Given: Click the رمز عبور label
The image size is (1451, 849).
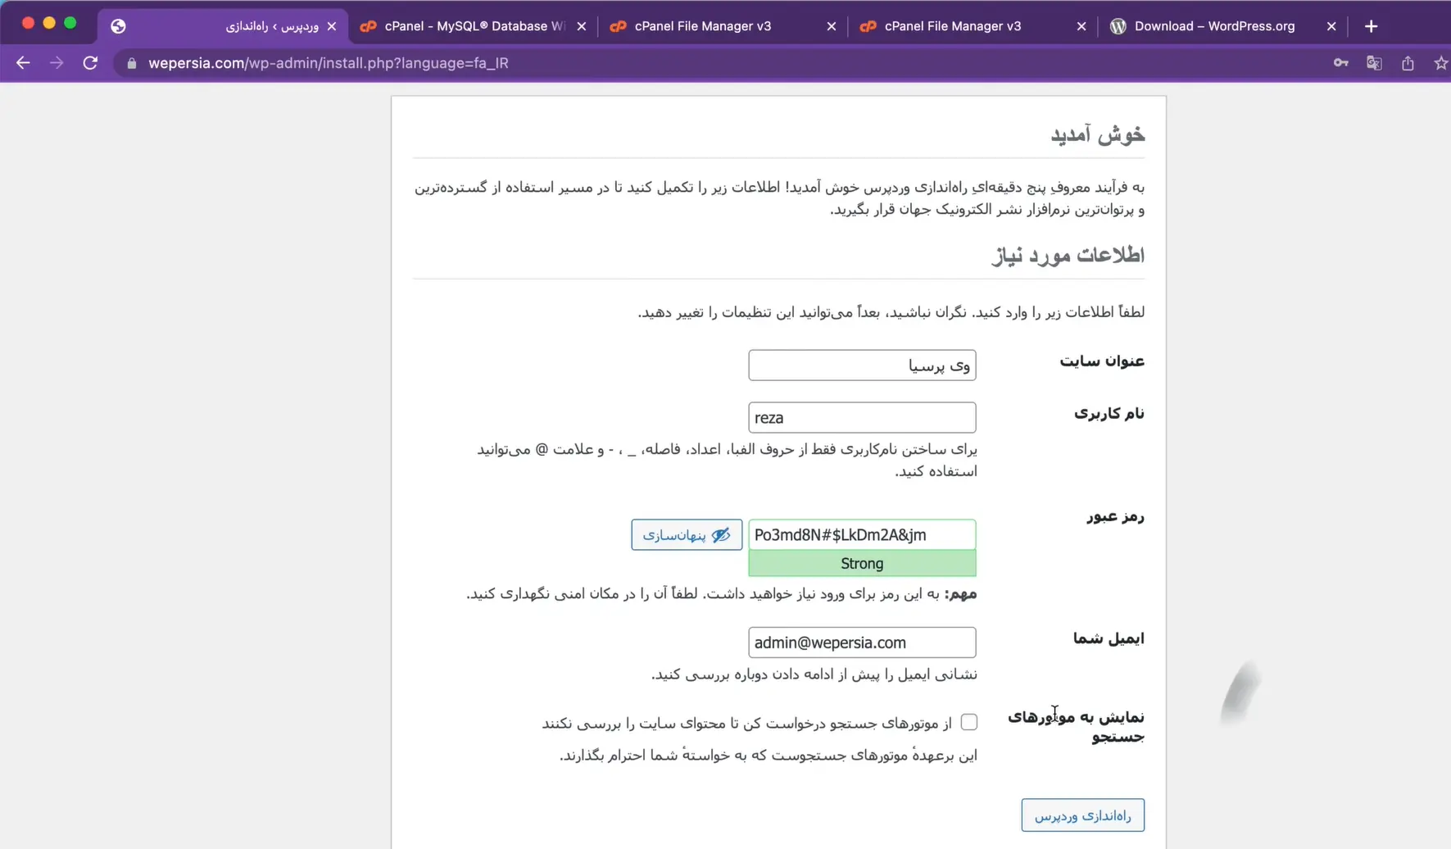Looking at the screenshot, I should coord(1115,517).
